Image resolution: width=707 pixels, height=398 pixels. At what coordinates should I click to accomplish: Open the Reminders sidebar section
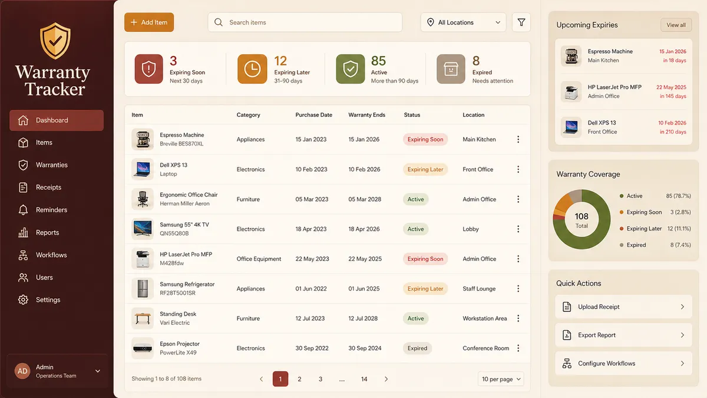tap(57, 210)
